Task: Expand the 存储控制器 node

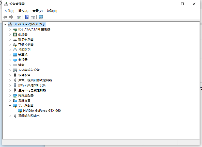Action: [10, 45]
